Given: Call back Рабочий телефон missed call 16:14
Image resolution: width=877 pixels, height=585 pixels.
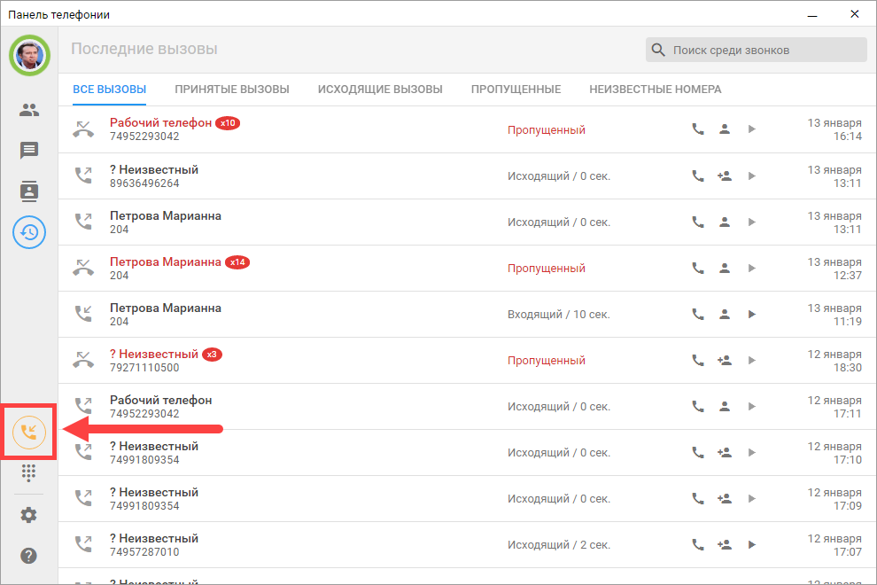Looking at the screenshot, I should tap(698, 129).
